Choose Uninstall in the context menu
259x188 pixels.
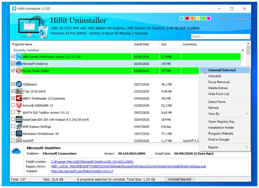225,76
